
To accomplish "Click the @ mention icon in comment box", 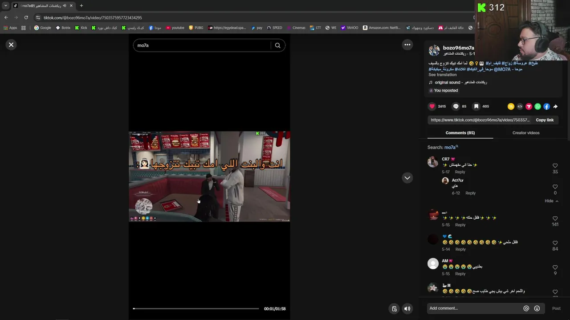I will point(526,308).
